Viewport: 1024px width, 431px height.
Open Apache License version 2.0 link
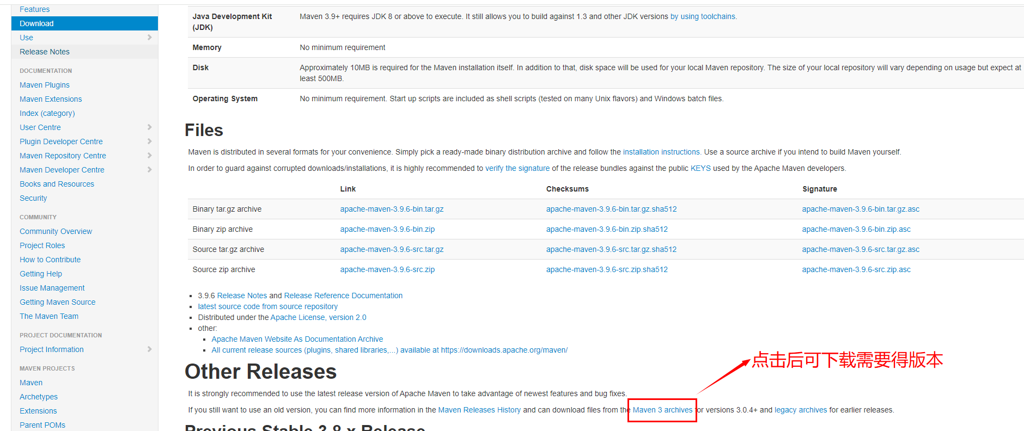point(318,317)
